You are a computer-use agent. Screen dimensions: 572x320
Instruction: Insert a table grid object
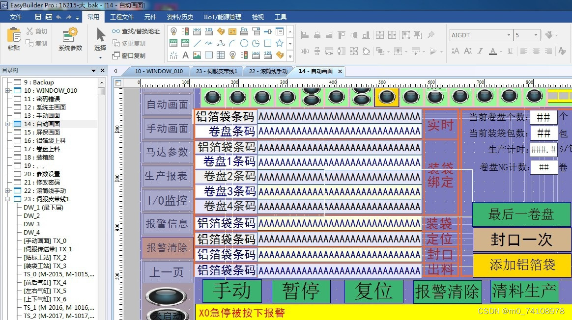(x=220, y=55)
